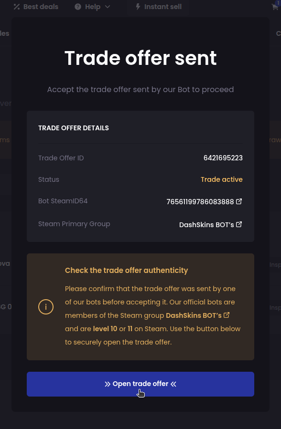Click the double-chevron on Open trade offer

[108, 384]
